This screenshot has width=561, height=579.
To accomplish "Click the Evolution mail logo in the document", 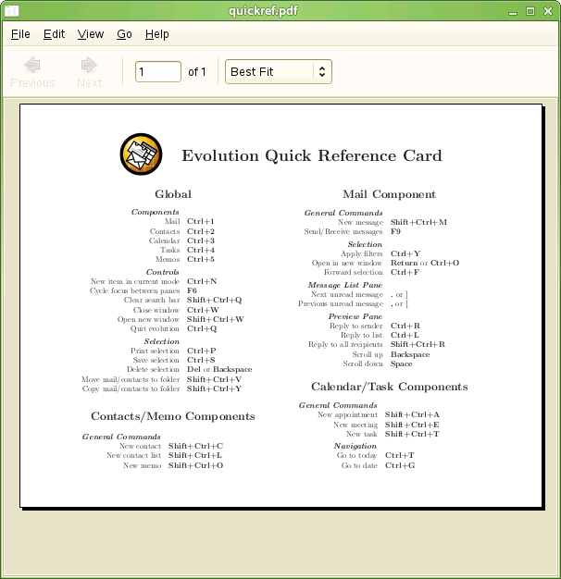I will (141, 154).
